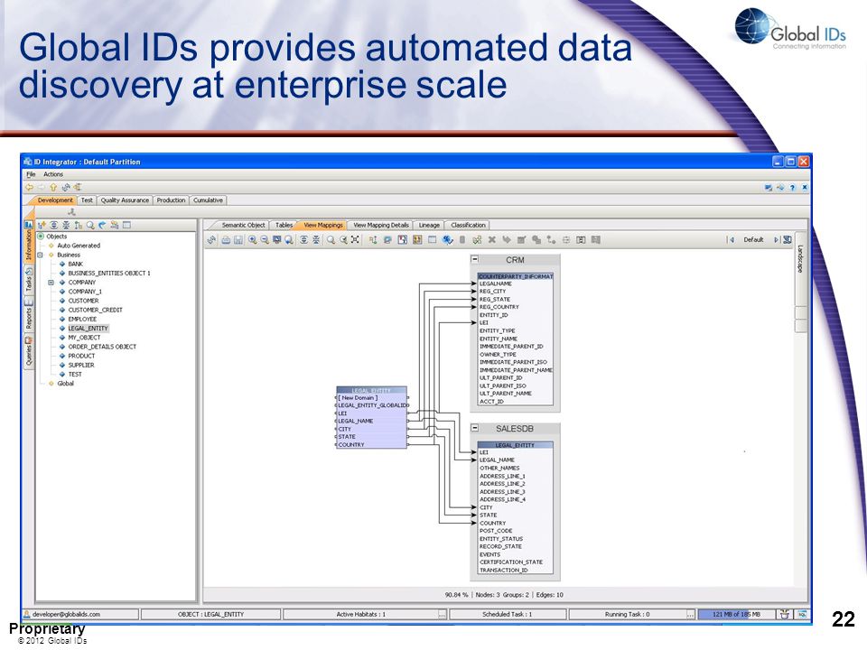
Task: Select the LEGAL_ENTITY object in tree
Action: point(88,329)
